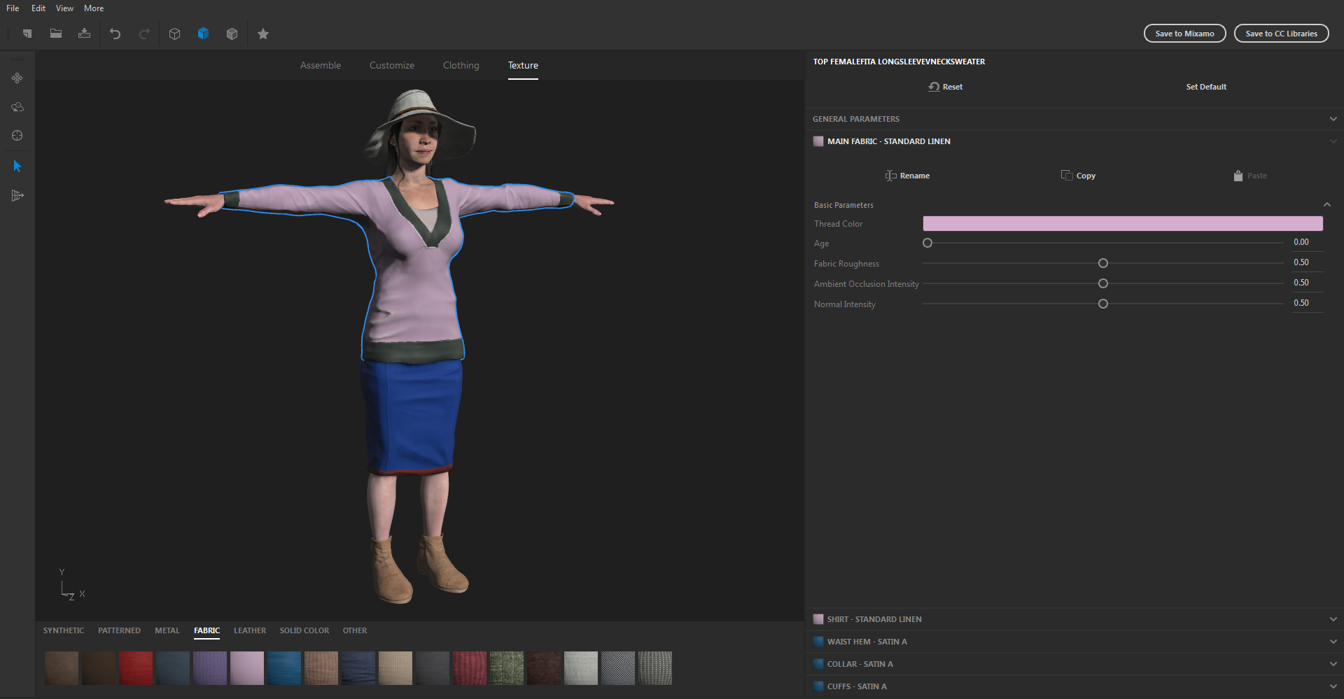Viewport: 1344px width, 699px height.
Task: Reset the Main Fabric parameters
Action: tap(944, 86)
